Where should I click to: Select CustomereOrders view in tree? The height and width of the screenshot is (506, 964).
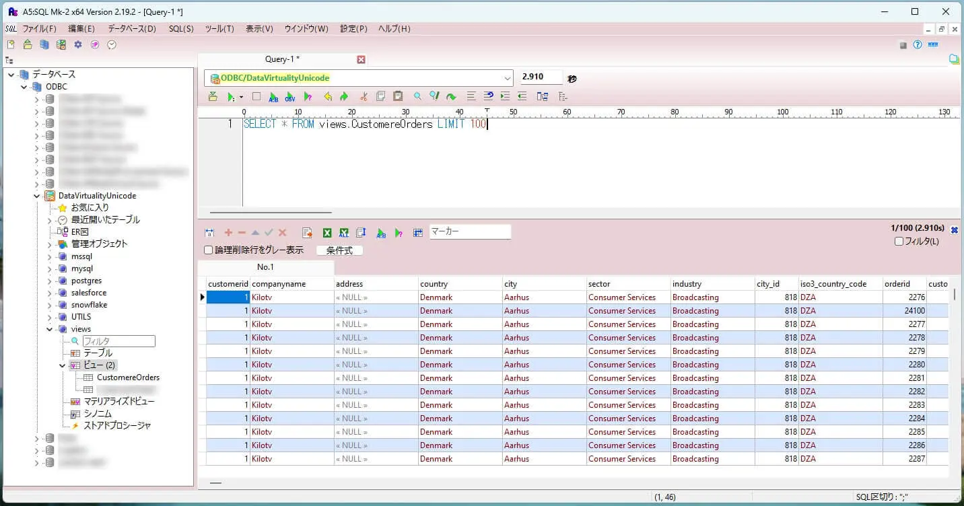pyautogui.click(x=128, y=377)
